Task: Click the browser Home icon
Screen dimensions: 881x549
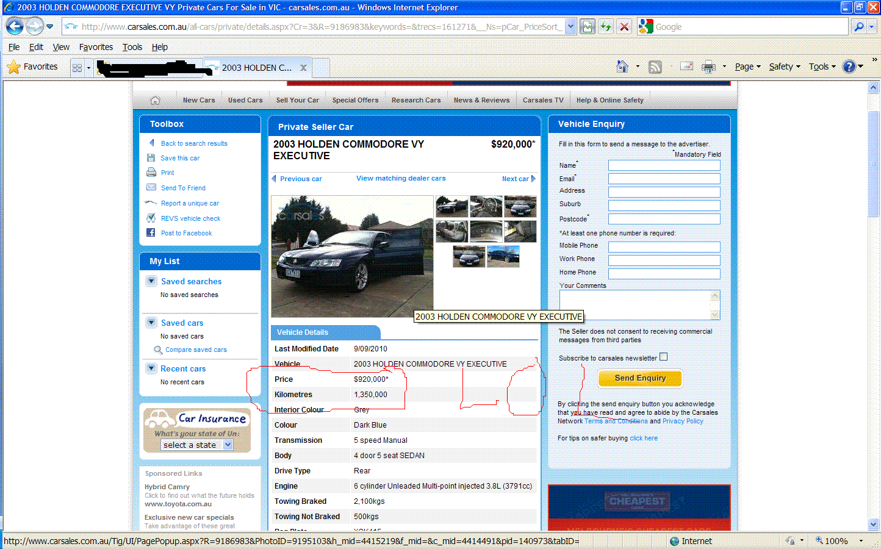Action: 622,66
